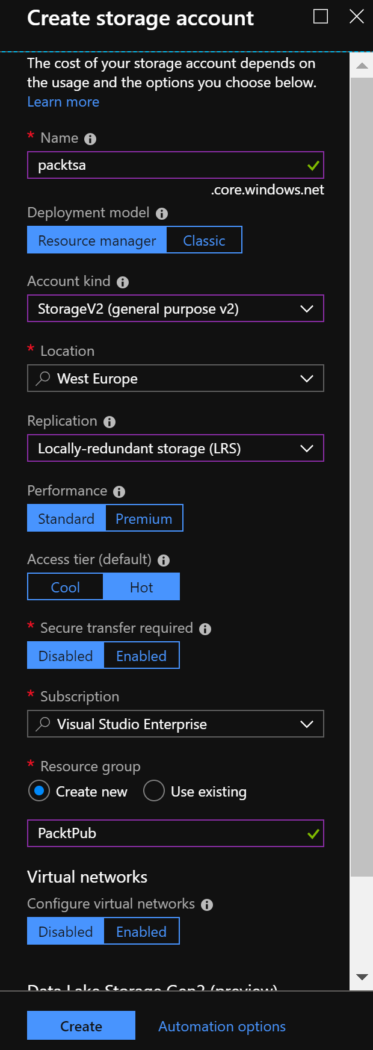Click the Account kind info icon
The width and height of the screenshot is (373, 1050).
pos(123,282)
